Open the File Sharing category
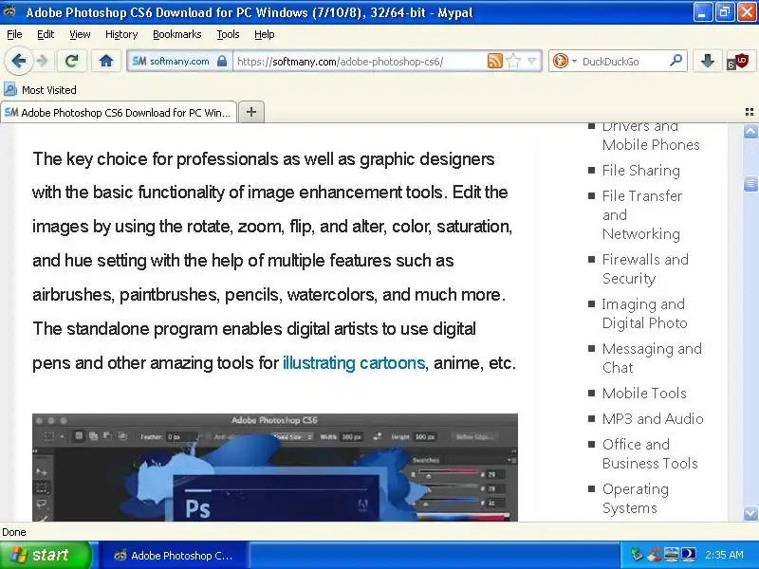Image resolution: width=759 pixels, height=569 pixels. click(x=641, y=171)
